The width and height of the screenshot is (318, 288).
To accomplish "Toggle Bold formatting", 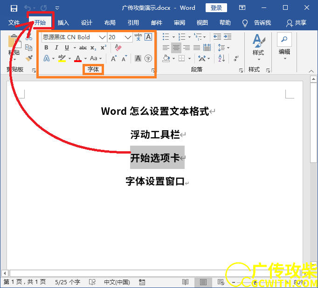I will click(x=46, y=48).
